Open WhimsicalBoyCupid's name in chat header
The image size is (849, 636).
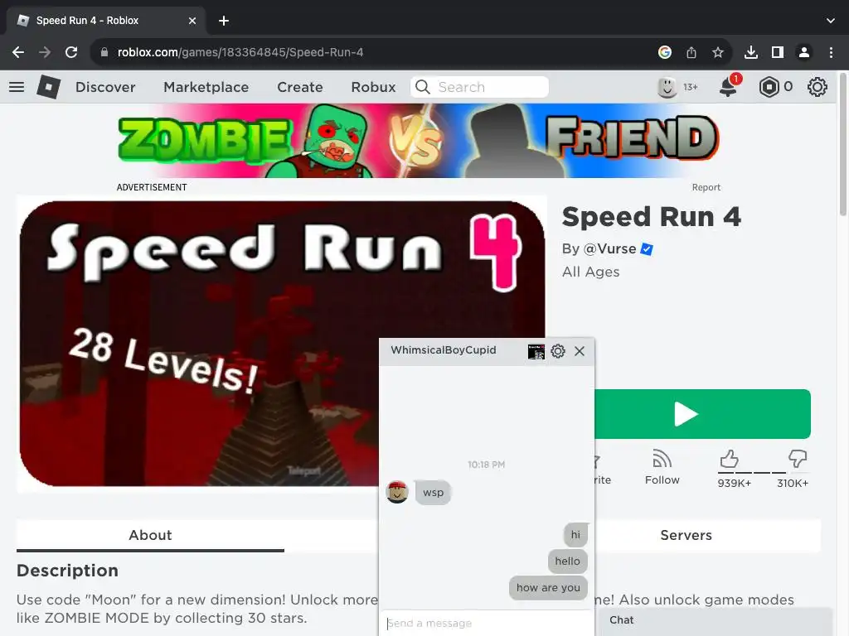pyautogui.click(x=444, y=350)
